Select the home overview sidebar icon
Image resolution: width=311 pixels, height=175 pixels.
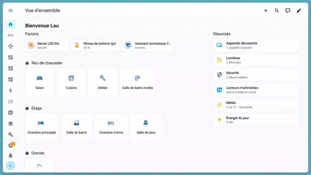(10, 24)
